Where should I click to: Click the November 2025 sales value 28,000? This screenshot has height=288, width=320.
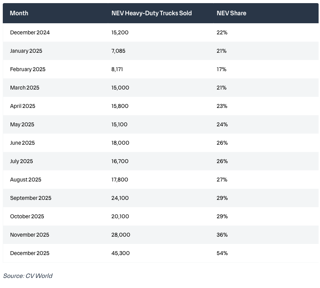pyautogui.click(x=121, y=235)
